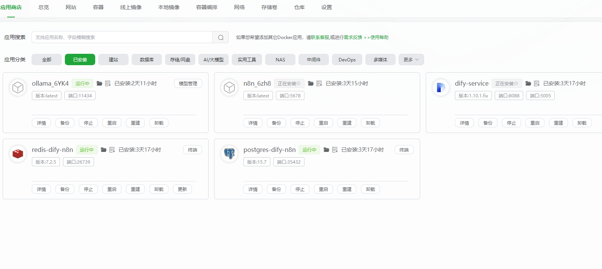The width and height of the screenshot is (602, 269).
Task: Click 重建 for postgres-dify-n8n
Action: tap(347, 189)
